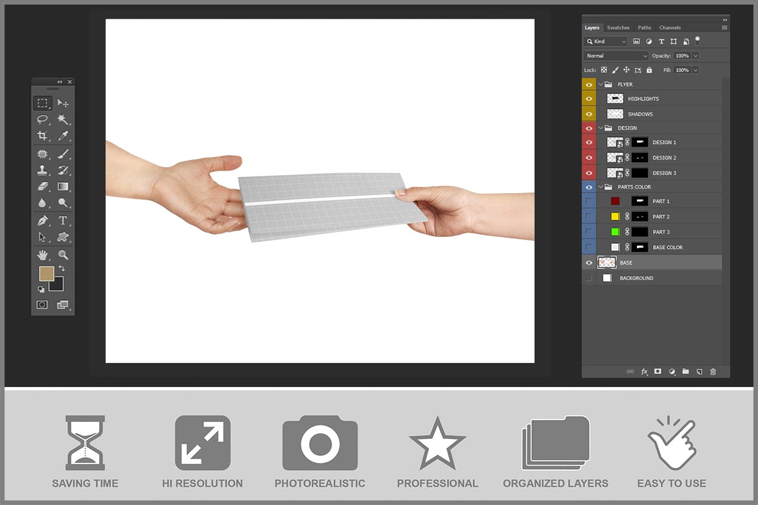
Task: Show the PART 1 layer
Action: coord(589,201)
